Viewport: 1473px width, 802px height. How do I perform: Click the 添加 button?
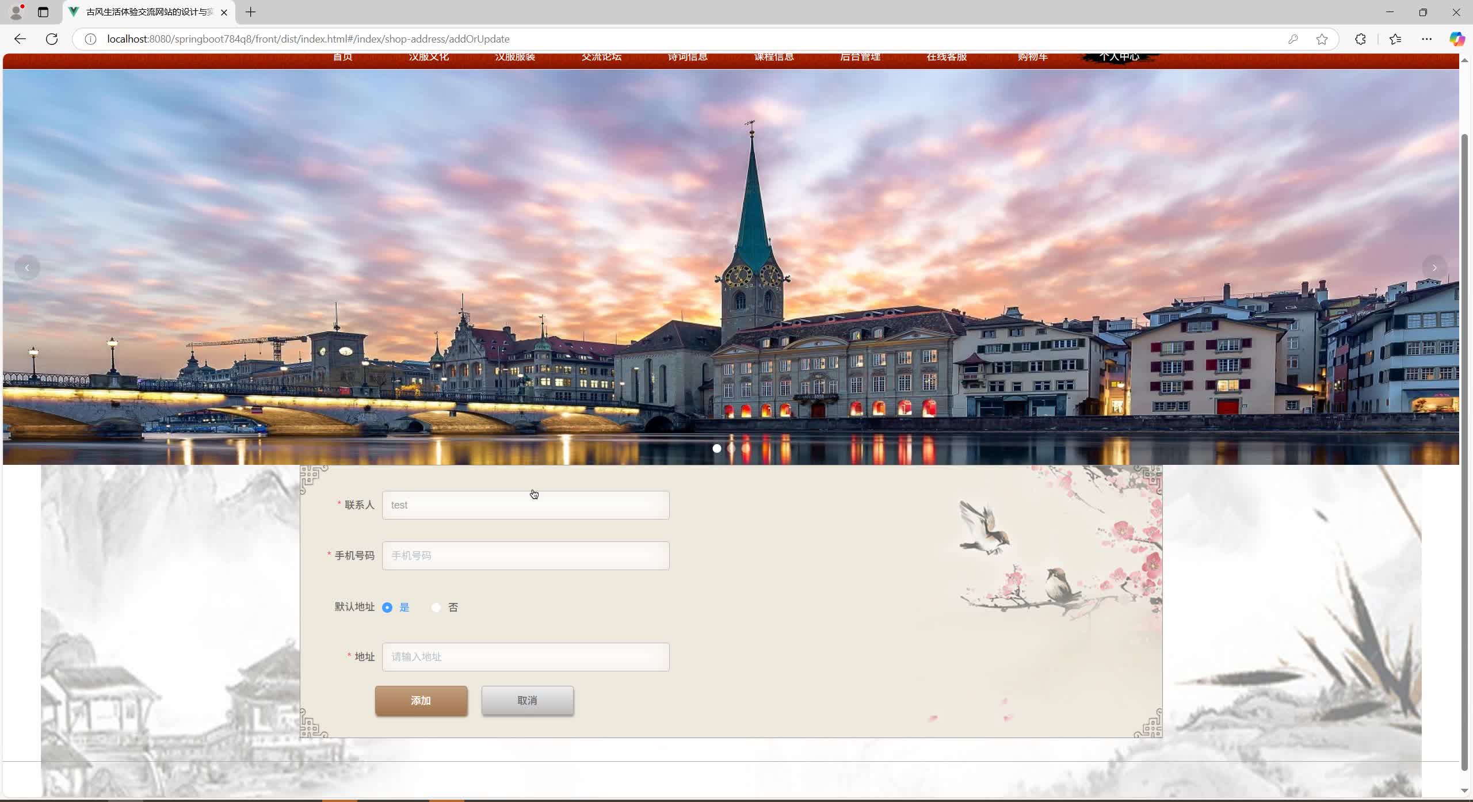tap(421, 701)
